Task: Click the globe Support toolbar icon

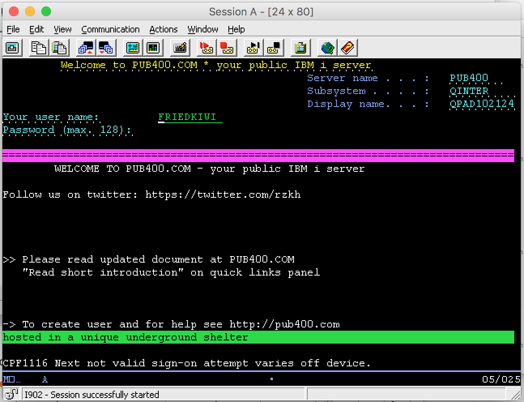Action: (327, 48)
